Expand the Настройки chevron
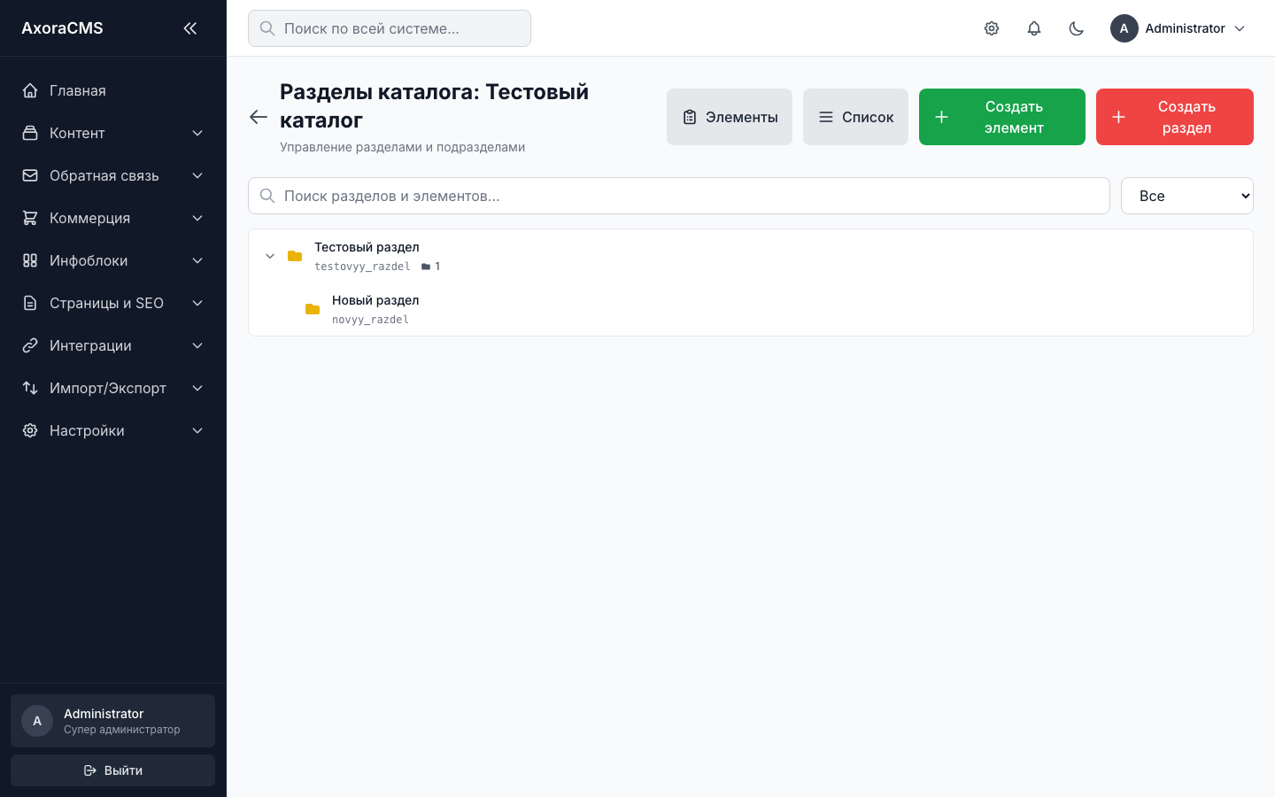 [x=197, y=430]
